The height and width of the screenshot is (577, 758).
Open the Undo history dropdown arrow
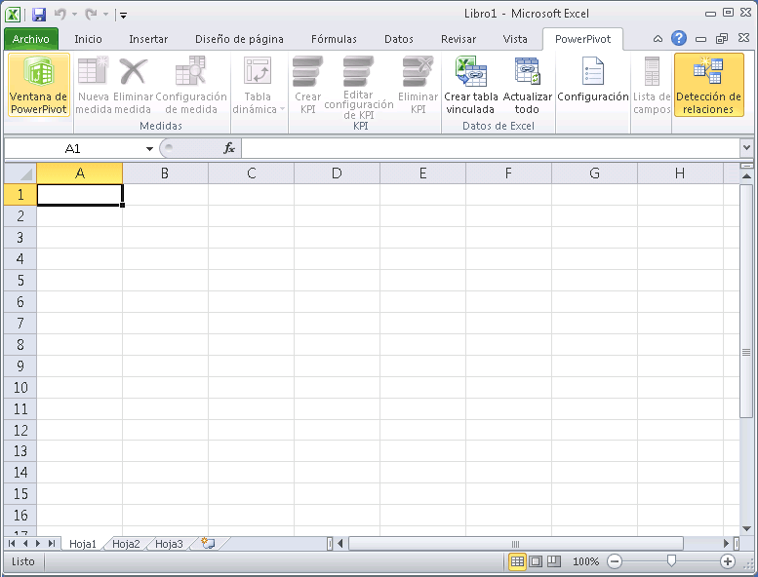[x=74, y=15]
